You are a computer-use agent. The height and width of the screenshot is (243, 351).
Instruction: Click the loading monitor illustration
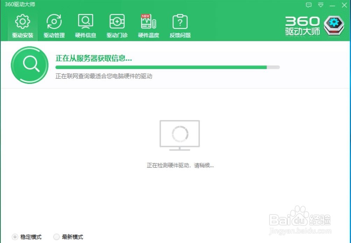[x=179, y=136]
